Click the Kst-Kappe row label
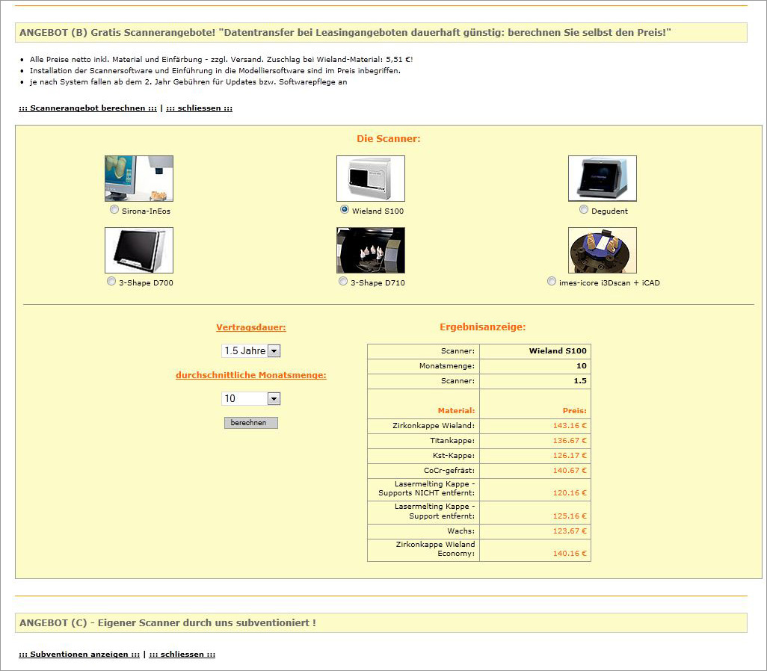 pyautogui.click(x=454, y=455)
